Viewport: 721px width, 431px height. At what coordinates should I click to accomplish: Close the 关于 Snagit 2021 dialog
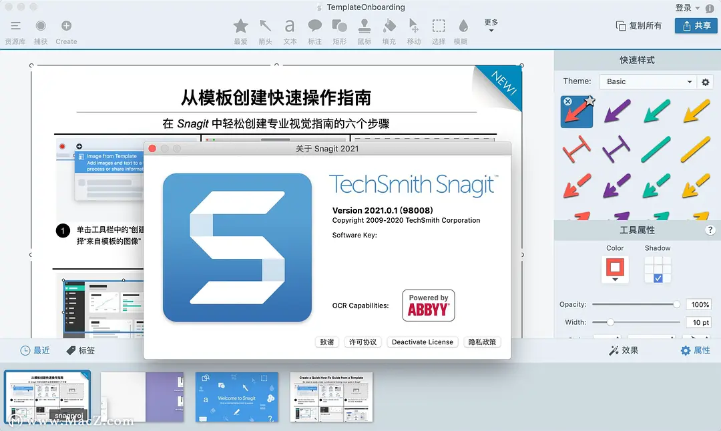pos(152,148)
